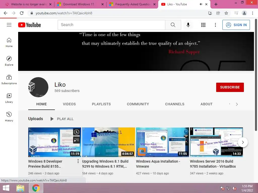Viewport: 258px width, 193px height.
Task: Click the search magnifier button
Action: (173, 25)
